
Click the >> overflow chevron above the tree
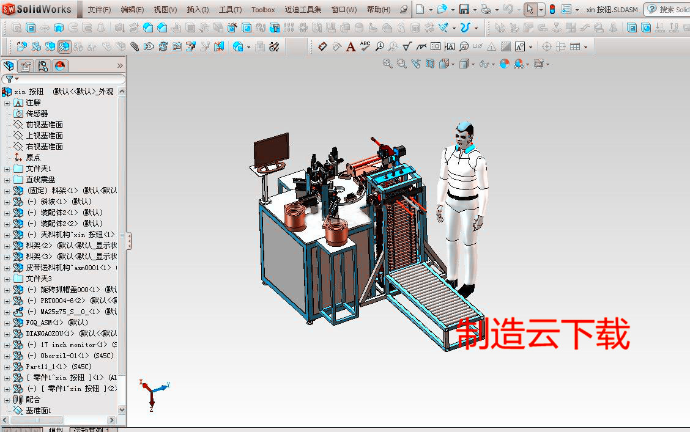coord(121,65)
